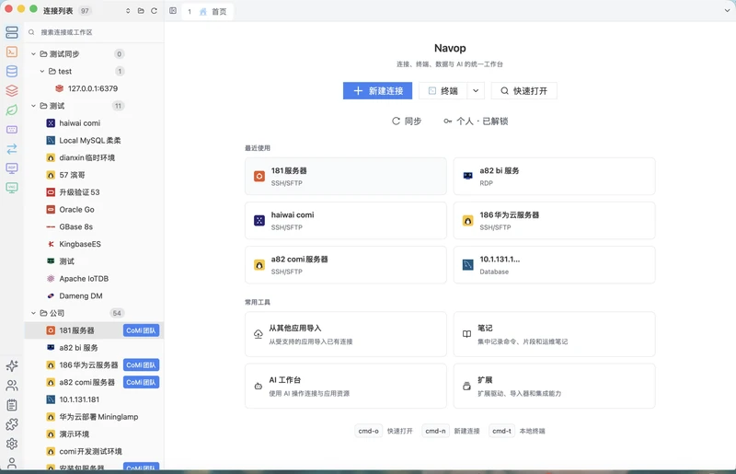Open the extensions puzzle icon in sidebar

[x=12, y=424]
